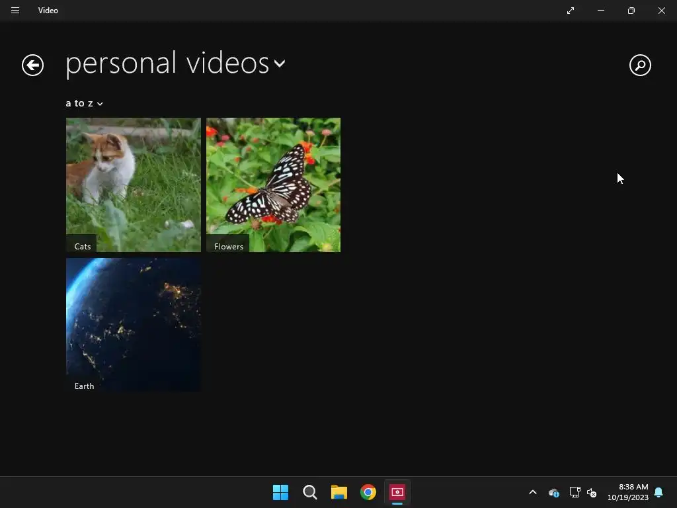Viewport: 677px width, 508px height.
Task: Open search with the magnifier circle icon
Action: (640, 65)
